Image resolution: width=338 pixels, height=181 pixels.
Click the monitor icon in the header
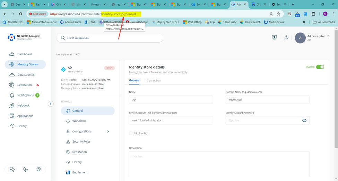coord(274,38)
